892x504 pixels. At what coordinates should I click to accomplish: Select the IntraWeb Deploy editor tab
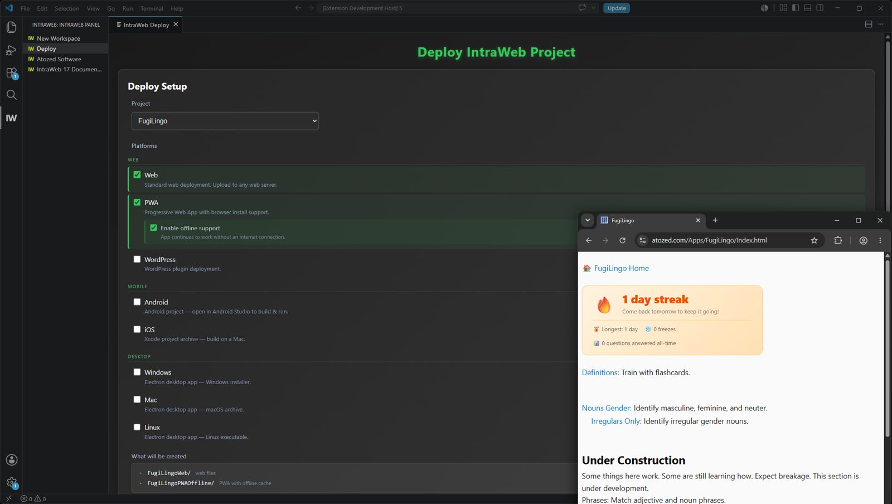tap(146, 25)
